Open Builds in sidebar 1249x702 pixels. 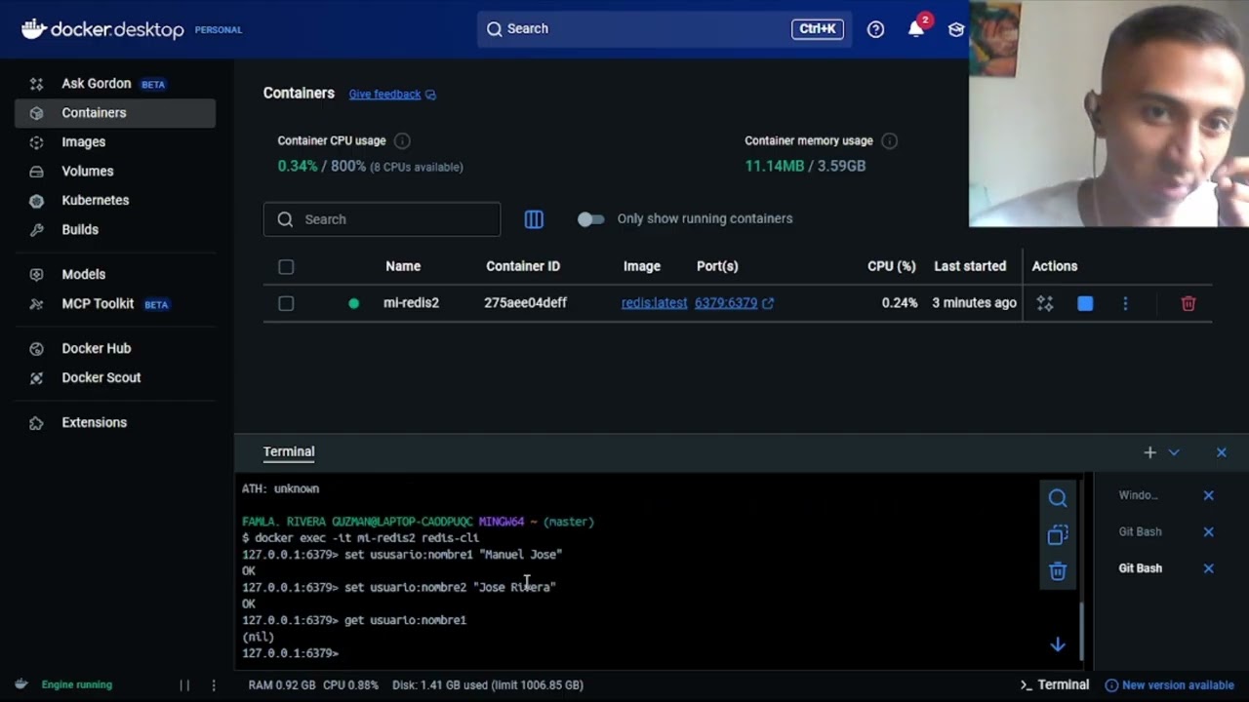click(x=115, y=230)
